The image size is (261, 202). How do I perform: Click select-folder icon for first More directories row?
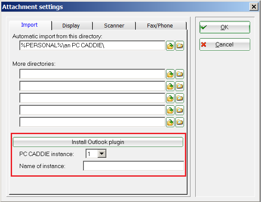coord(170,74)
